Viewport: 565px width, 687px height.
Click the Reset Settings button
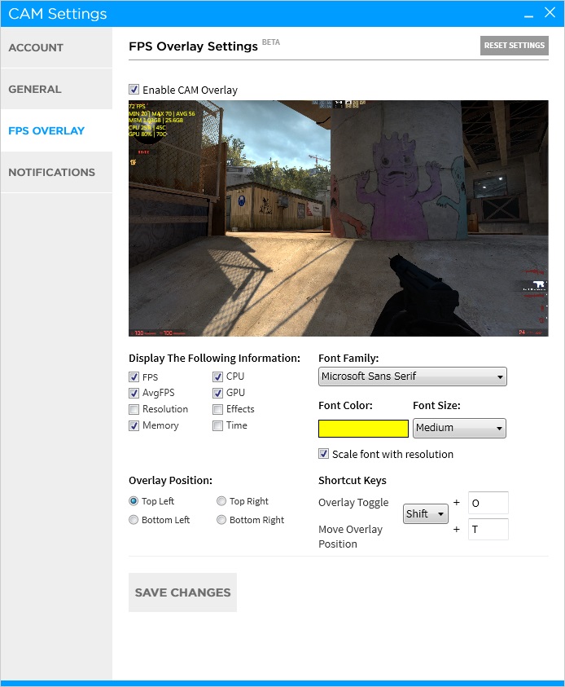point(515,46)
